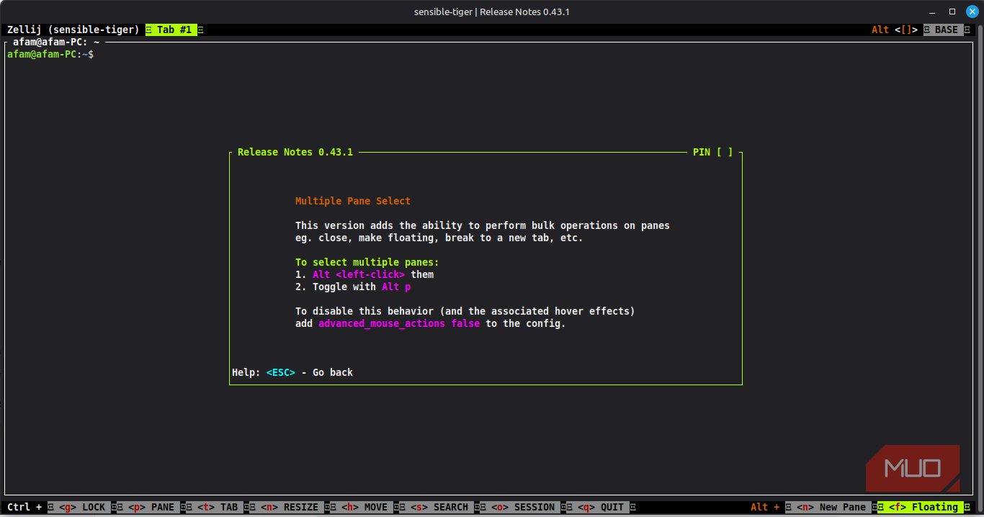Click the 'Ctrl +' modifier label
Image resolution: width=984 pixels, height=517 pixels.
click(x=24, y=507)
